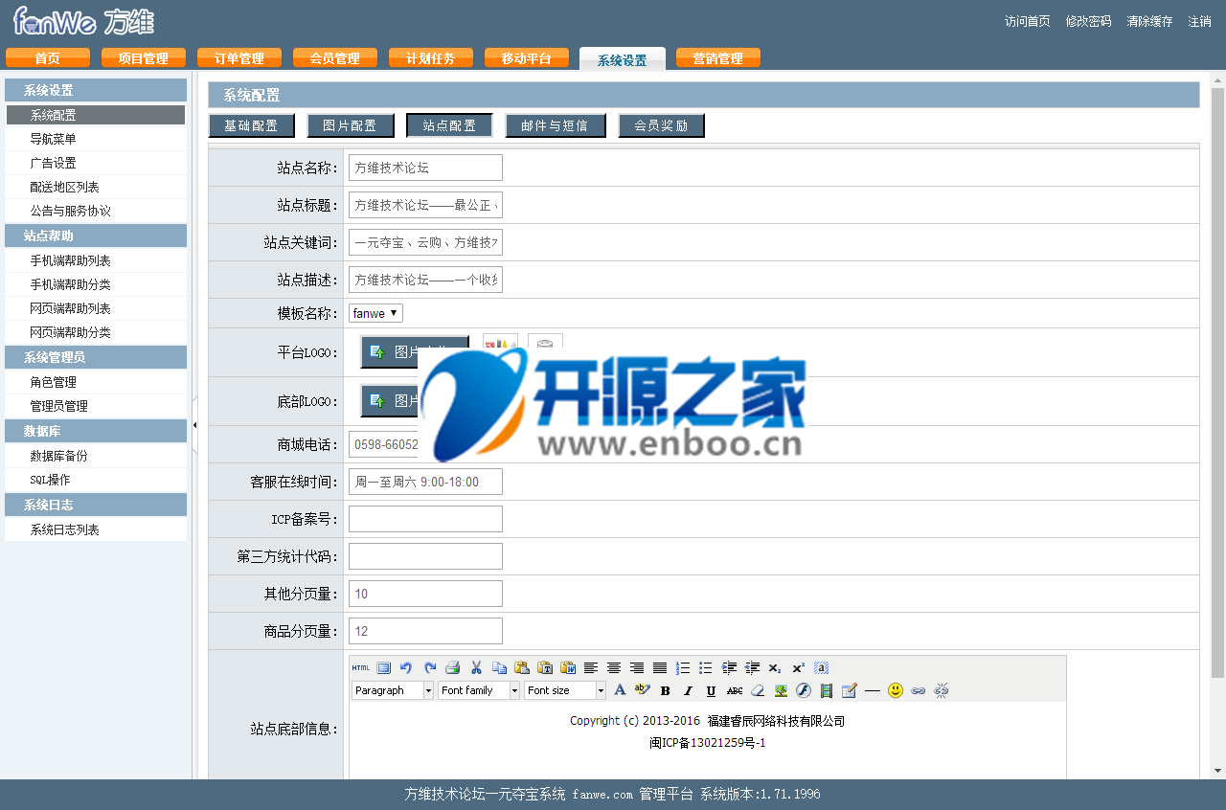Open 导航菜单 in sidebar
Screen dimensions: 1226x810
point(96,139)
